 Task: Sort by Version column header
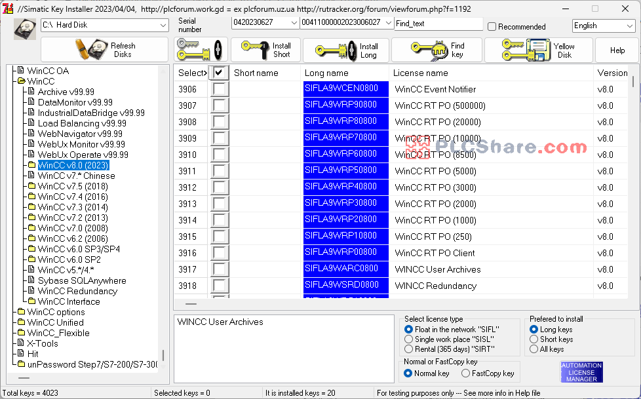tap(612, 73)
